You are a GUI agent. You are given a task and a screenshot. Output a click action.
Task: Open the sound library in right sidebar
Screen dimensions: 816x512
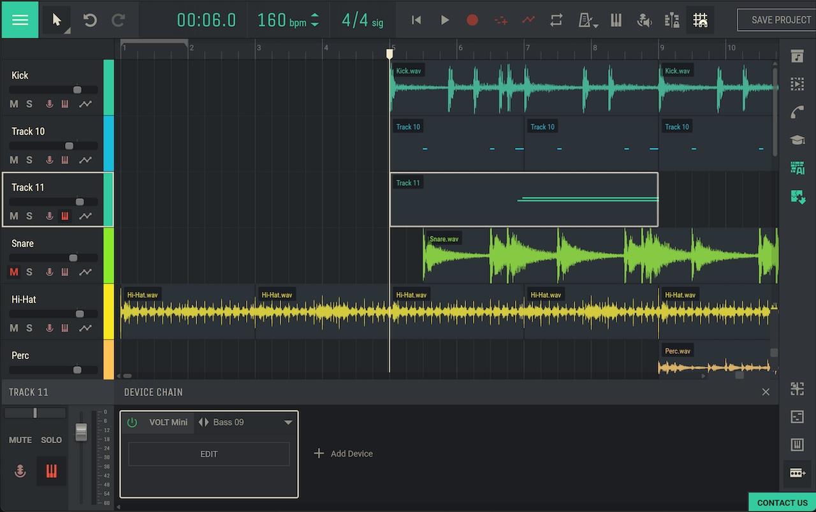(797, 56)
